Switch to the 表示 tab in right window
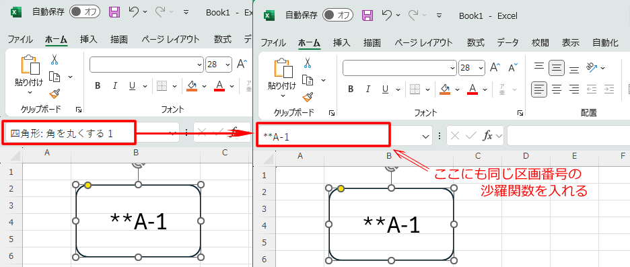Viewport: 630px width, 267px height. (x=570, y=42)
